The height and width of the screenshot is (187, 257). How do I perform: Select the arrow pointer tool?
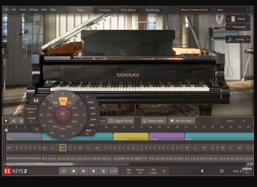coord(6,121)
